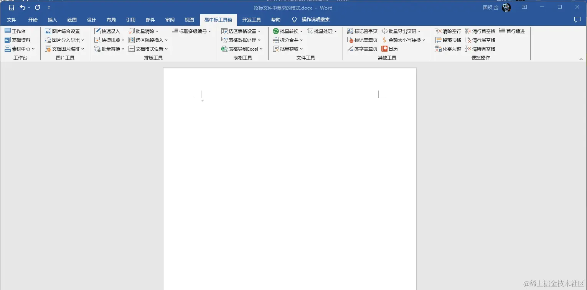Open 基础资料
Image resolution: width=587 pixels, height=290 pixels.
pos(18,40)
